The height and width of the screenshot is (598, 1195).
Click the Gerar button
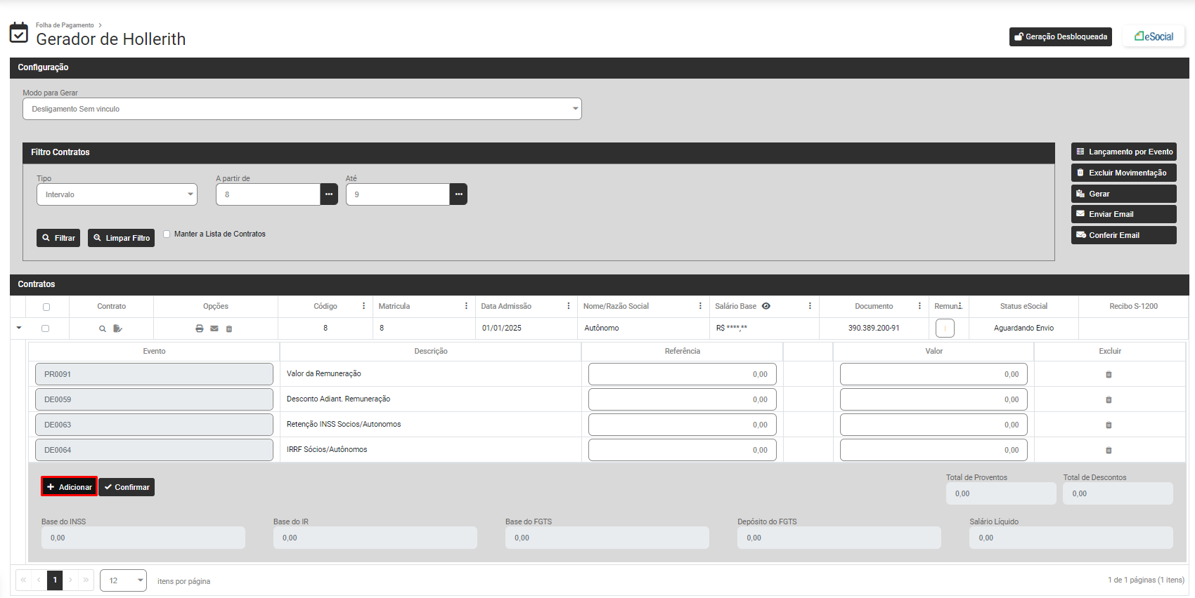click(x=1123, y=194)
